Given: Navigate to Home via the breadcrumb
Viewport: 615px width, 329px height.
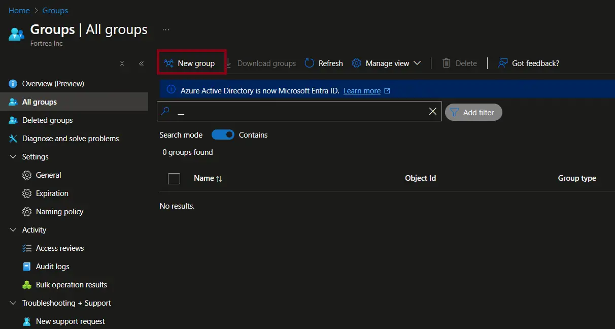Looking at the screenshot, I should [19, 10].
